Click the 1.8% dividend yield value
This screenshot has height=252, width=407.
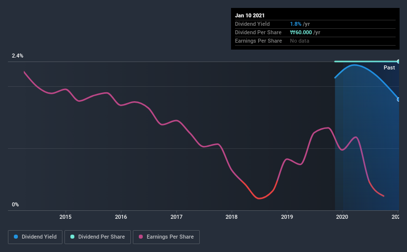pyautogui.click(x=295, y=24)
